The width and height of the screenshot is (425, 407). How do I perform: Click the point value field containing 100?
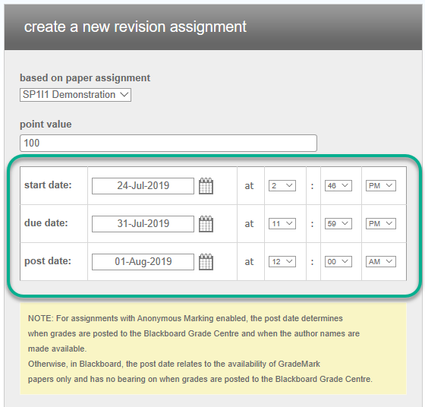click(168, 143)
